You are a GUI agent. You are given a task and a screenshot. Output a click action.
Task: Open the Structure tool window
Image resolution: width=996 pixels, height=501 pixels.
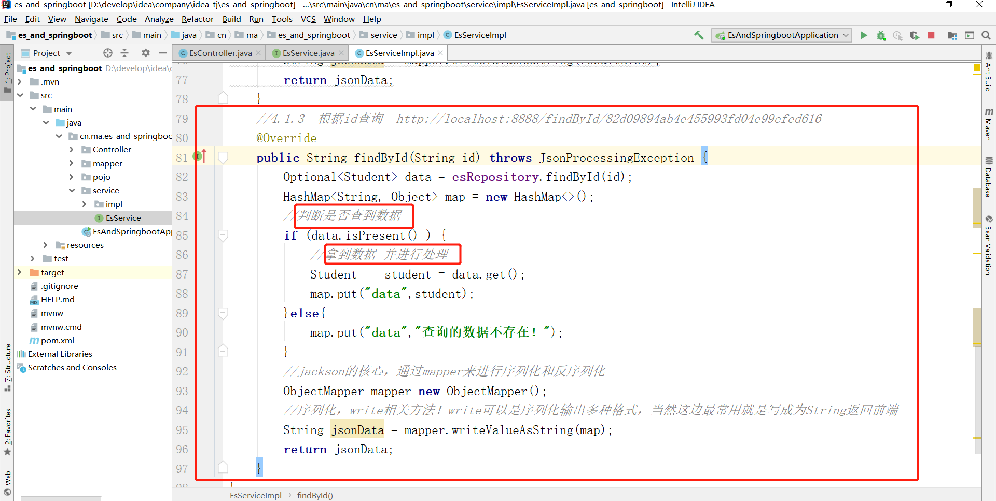click(x=7, y=367)
